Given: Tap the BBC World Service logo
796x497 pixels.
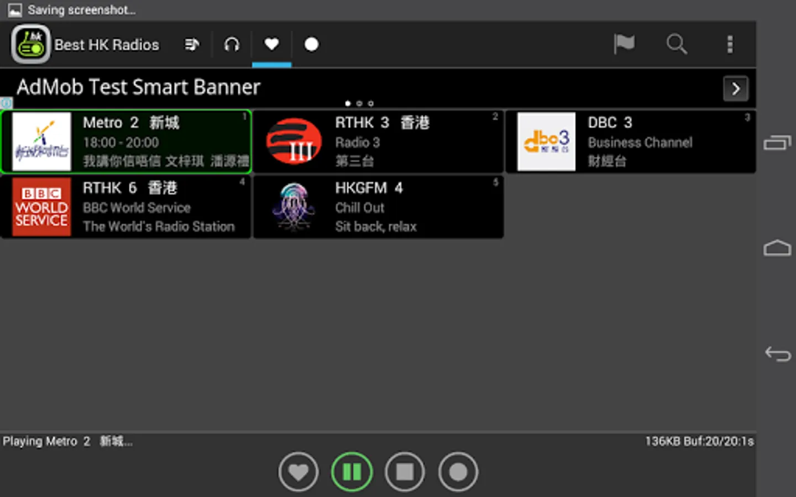Looking at the screenshot, I should pyautogui.click(x=41, y=207).
